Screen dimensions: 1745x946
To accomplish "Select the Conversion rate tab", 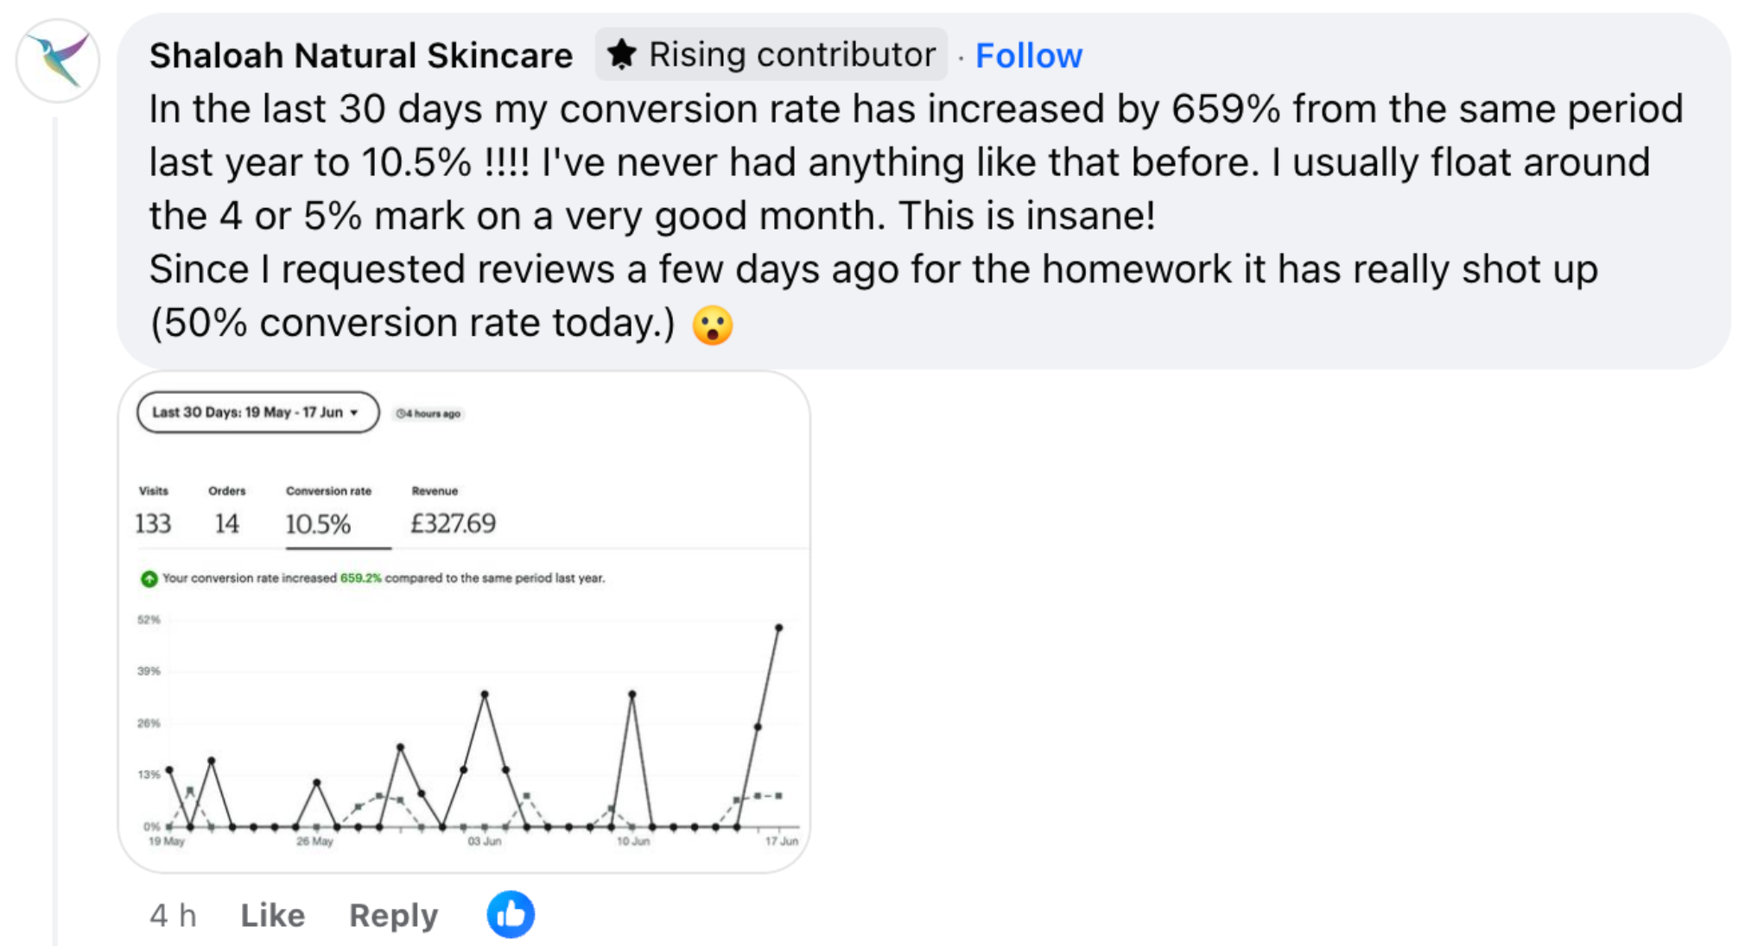I will coord(328,511).
